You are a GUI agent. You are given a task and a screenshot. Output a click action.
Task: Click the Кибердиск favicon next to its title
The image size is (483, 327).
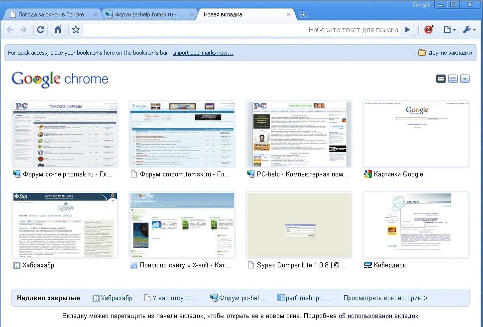367,265
